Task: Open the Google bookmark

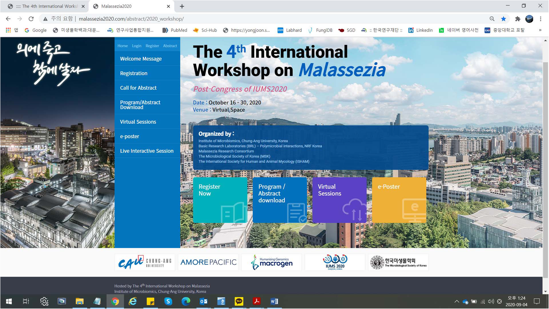Action: [x=36, y=30]
